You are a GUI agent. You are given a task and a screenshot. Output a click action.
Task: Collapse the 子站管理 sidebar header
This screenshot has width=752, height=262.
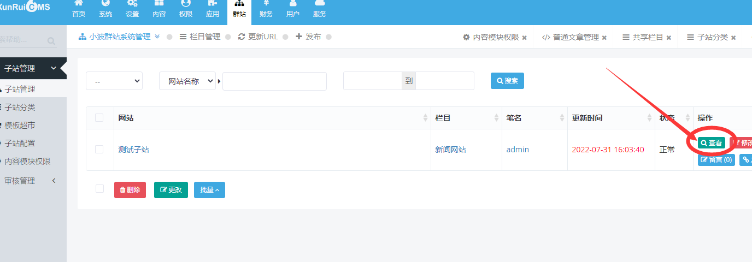pyautogui.click(x=33, y=68)
